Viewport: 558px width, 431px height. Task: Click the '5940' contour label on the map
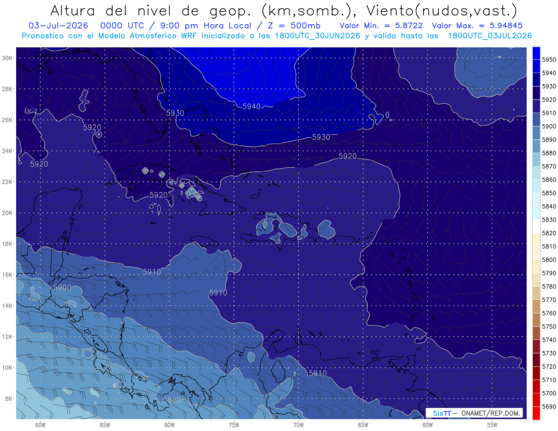tap(252, 106)
